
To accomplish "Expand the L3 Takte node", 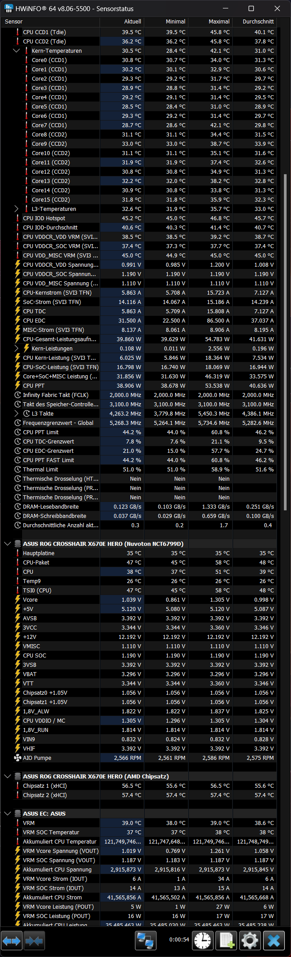I will point(16,413).
